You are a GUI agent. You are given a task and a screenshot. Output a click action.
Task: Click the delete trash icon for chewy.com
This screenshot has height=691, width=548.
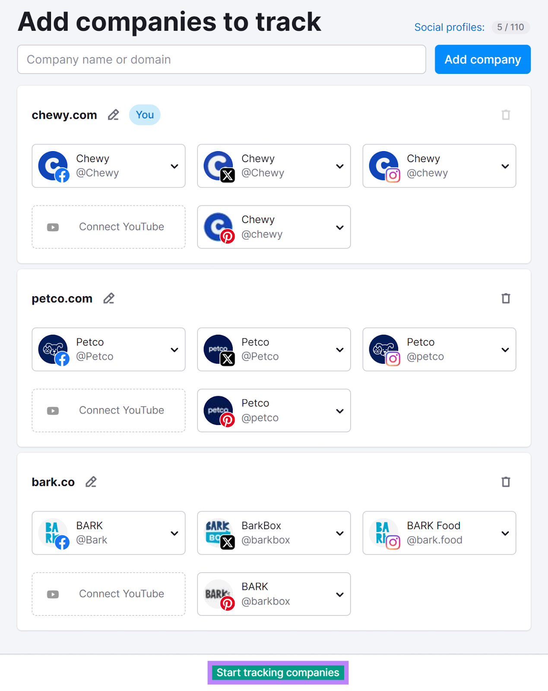pyautogui.click(x=506, y=114)
